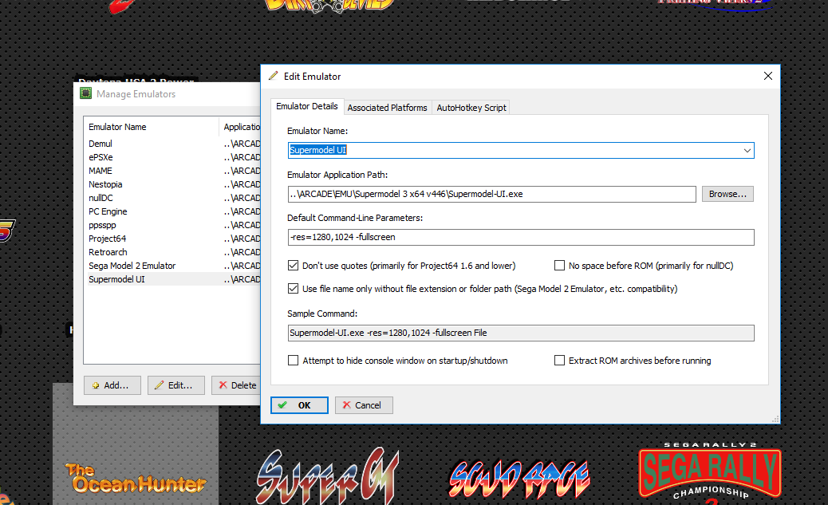
Task: Click the red X icon on Cancel button
Action: pos(346,405)
